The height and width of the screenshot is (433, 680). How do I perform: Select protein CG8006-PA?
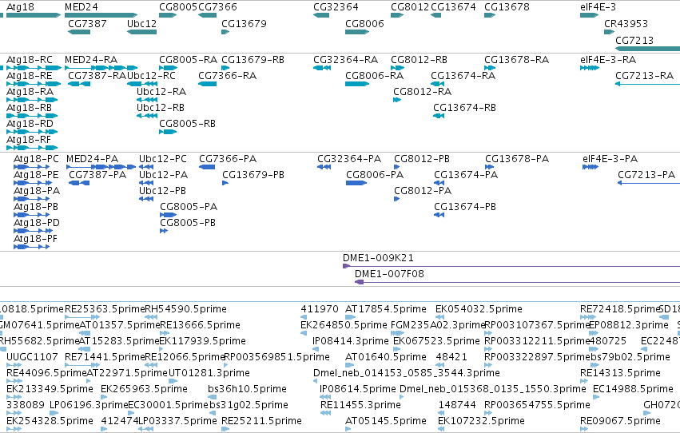(356, 183)
